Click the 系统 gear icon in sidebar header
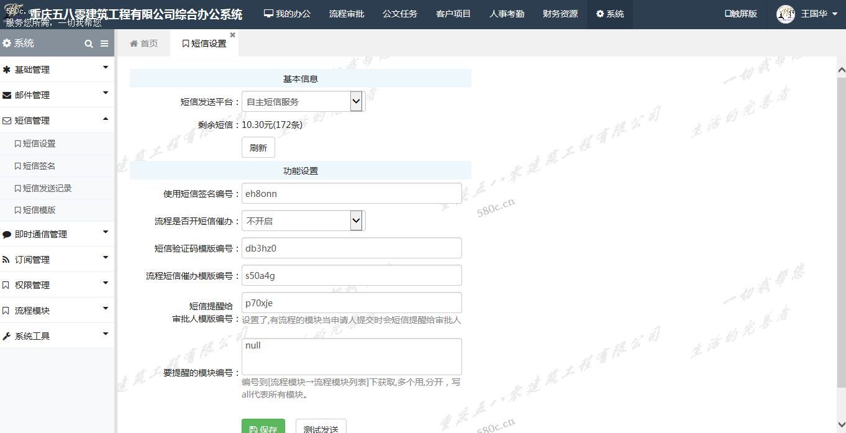 [7, 43]
